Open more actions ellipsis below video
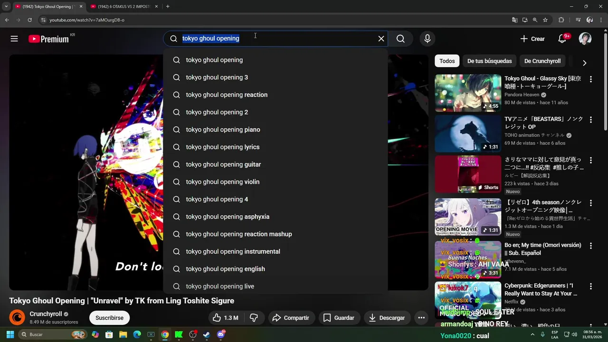The width and height of the screenshot is (608, 342). click(x=421, y=318)
